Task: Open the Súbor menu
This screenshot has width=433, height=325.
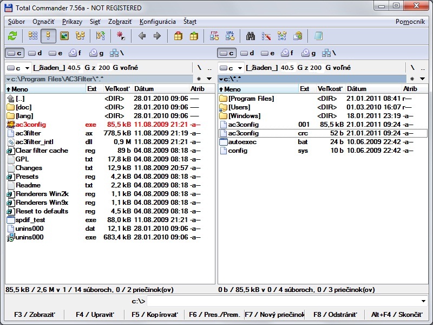Action: pos(16,22)
